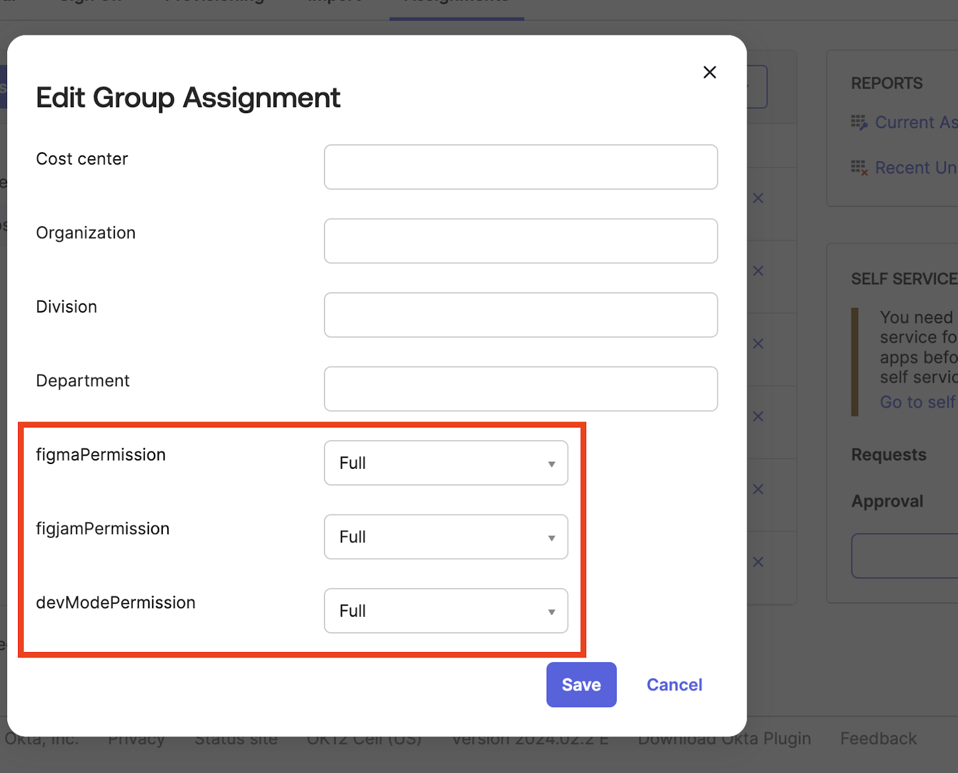Viewport: 958px width, 773px height.
Task: Click the × unassign icon on the bottom row
Action: pyautogui.click(x=758, y=562)
